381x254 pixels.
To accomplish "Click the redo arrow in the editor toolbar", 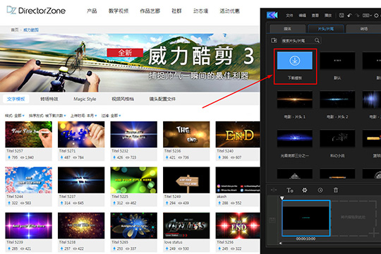I will coord(357,16).
